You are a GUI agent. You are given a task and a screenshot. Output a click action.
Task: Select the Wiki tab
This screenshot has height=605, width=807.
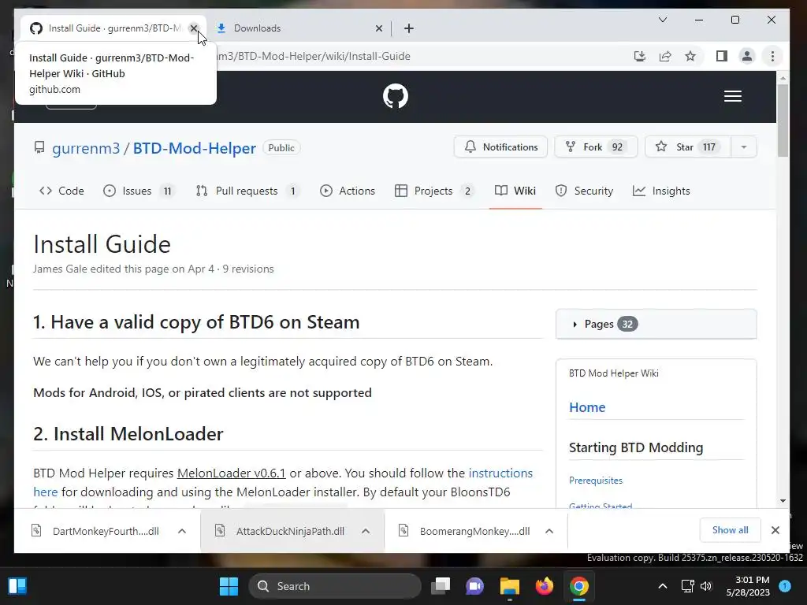[x=515, y=191]
